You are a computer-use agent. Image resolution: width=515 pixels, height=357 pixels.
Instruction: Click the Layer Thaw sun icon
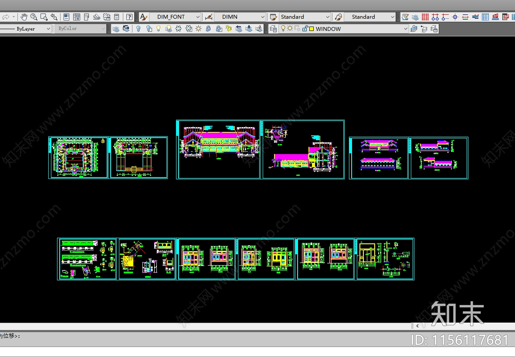[x=198, y=29]
